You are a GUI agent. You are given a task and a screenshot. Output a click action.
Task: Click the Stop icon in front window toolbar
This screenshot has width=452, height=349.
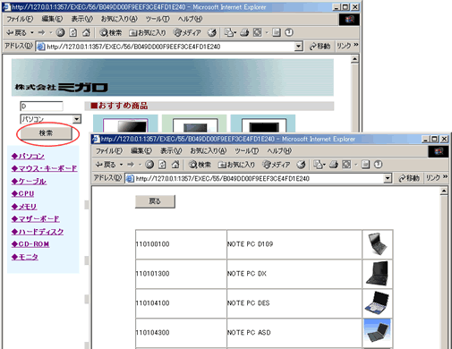149,165
